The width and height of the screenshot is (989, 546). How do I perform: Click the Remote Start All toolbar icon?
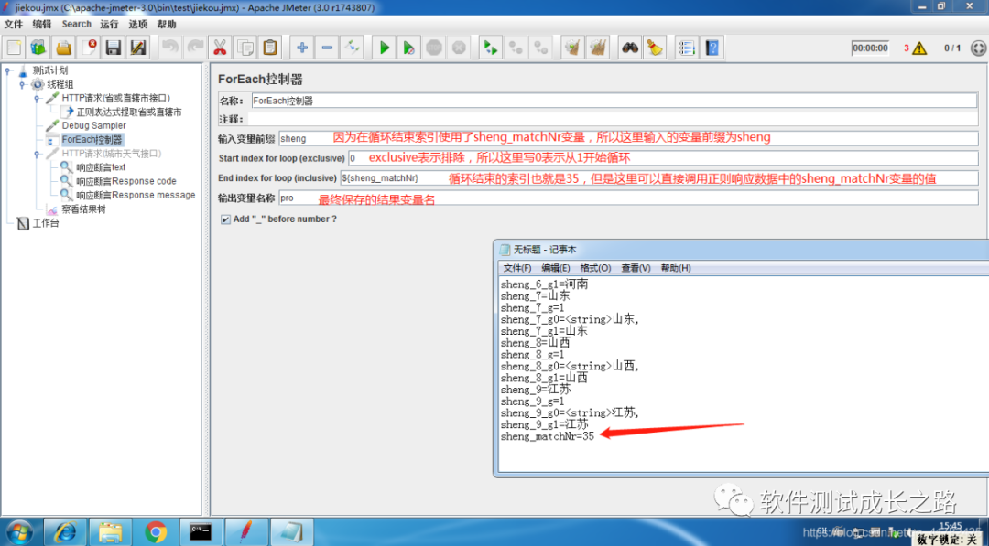click(490, 48)
